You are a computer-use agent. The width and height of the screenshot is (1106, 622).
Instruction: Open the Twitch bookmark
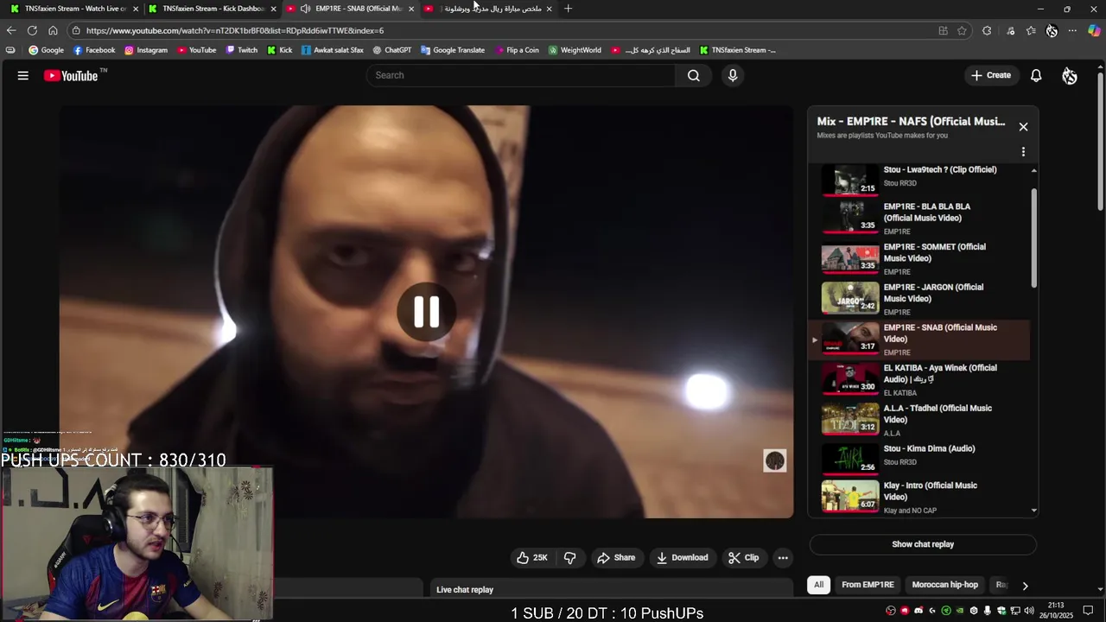click(242, 50)
